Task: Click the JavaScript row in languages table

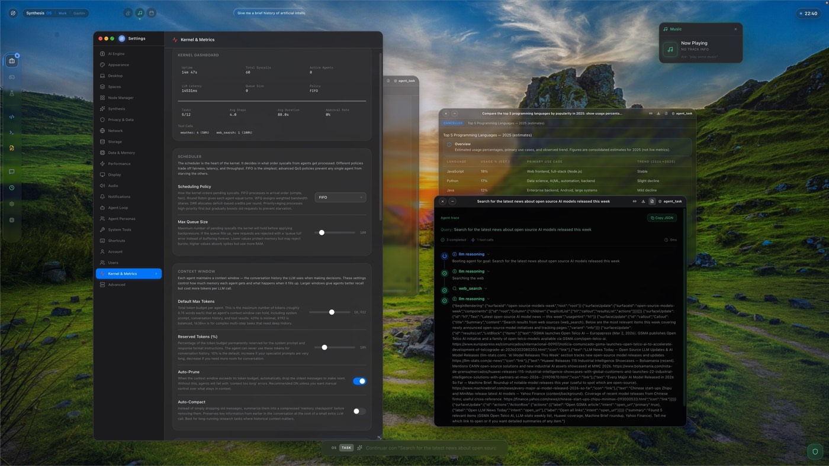Action: (567, 171)
